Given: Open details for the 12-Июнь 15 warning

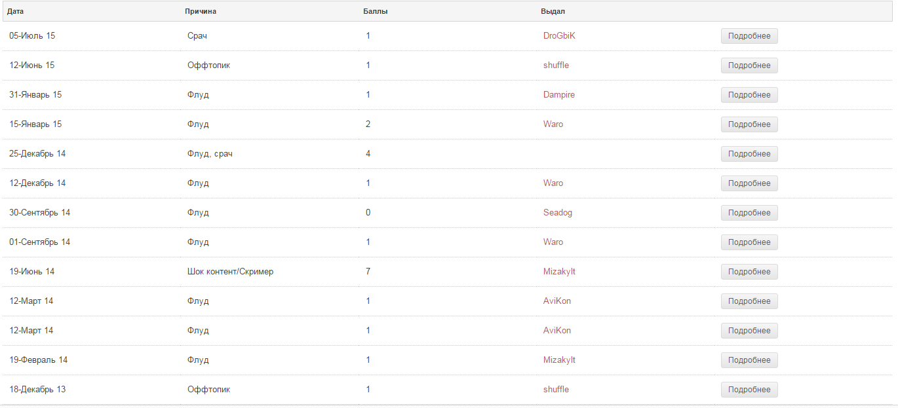Looking at the screenshot, I should [749, 65].
